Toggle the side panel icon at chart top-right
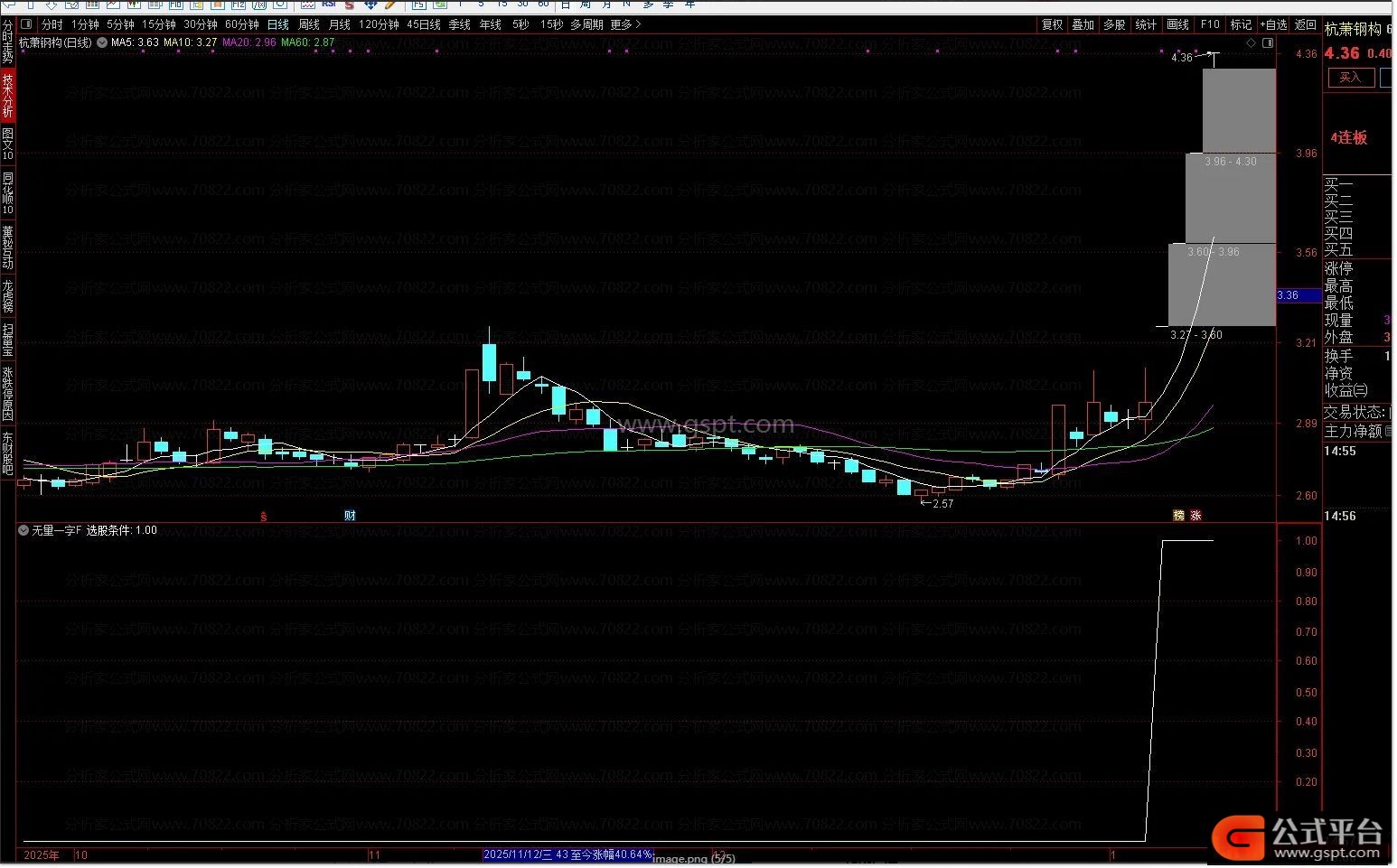Image resolution: width=1397 pixels, height=868 pixels. (1268, 42)
